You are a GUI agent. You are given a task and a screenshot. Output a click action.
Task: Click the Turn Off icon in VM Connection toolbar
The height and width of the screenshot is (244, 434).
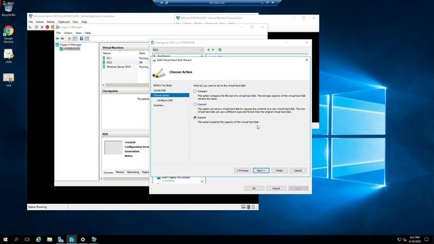coord(42,27)
